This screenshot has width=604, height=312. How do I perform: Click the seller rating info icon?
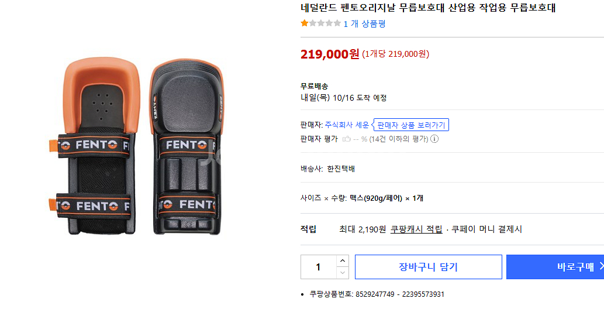coord(434,139)
